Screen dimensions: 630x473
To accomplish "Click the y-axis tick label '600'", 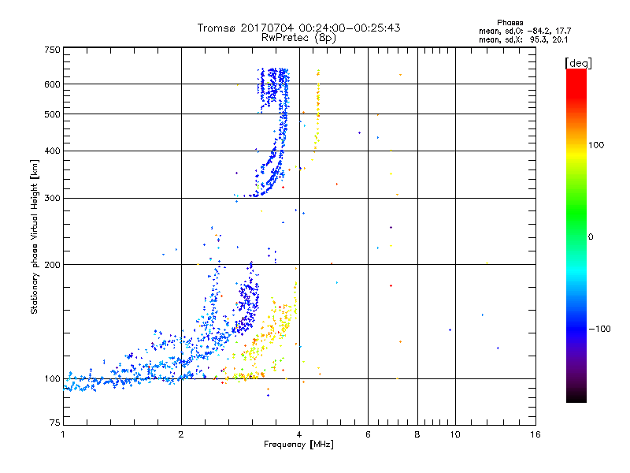I will (x=52, y=84).
